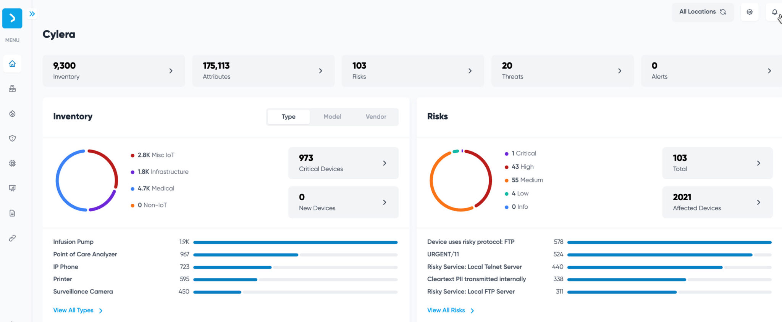Click chevron on Attributes summary card
This screenshot has width=782, height=322.
(320, 71)
